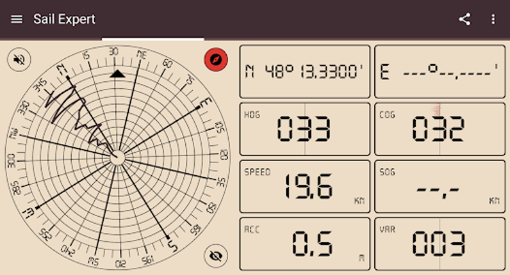Select the latitude N 48° display panel
This screenshot has height=275, width=510.
click(x=305, y=72)
